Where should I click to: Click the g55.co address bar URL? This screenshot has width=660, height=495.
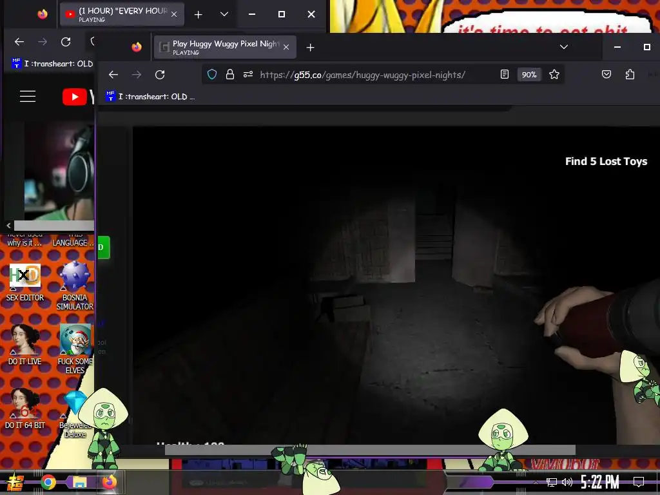(362, 75)
